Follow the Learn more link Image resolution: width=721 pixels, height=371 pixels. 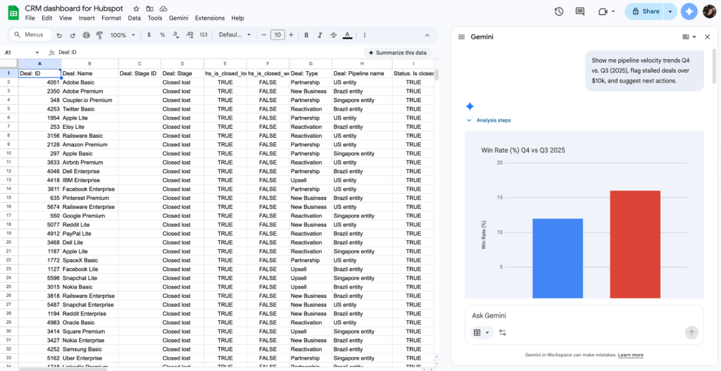point(630,355)
